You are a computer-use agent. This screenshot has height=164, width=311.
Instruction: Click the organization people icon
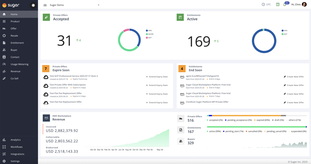[x=45, y=5]
